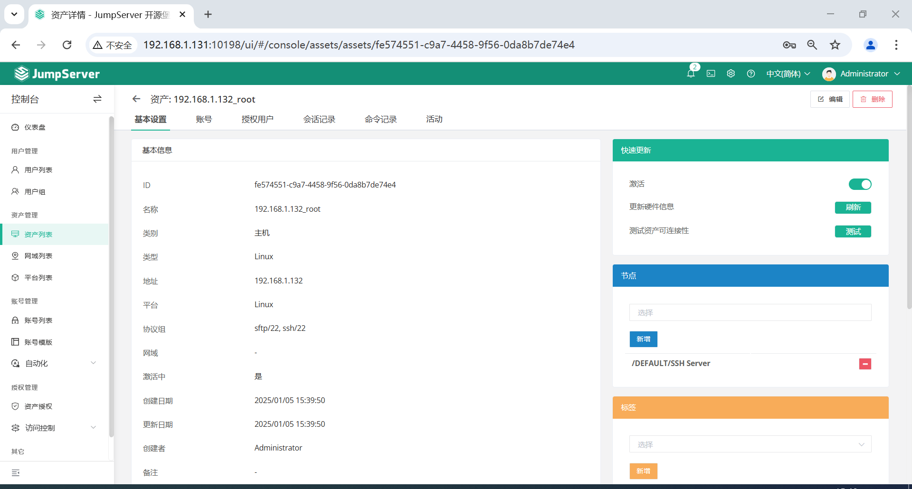Image resolution: width=912 pixels, height=489 pixels.
Task: Open the web terminal icon in header
Action: click(x=711, y=74)
